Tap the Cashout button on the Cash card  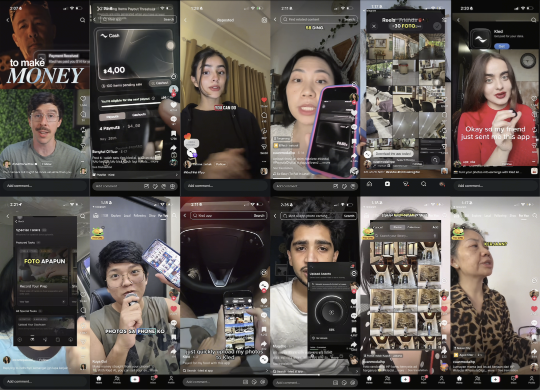point(159,83)
